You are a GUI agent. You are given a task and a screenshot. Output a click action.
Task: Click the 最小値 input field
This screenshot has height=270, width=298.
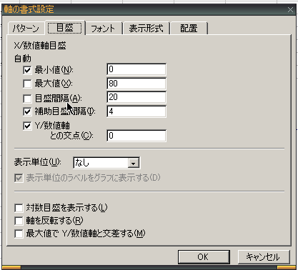click(x=136, y=69)
